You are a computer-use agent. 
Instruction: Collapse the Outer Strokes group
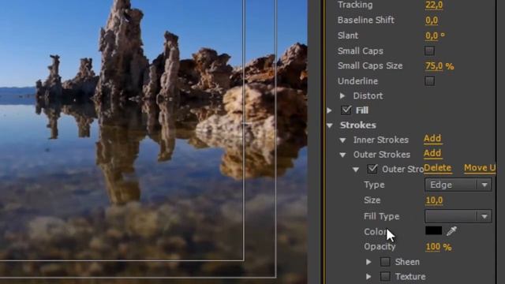pos(342,155)
